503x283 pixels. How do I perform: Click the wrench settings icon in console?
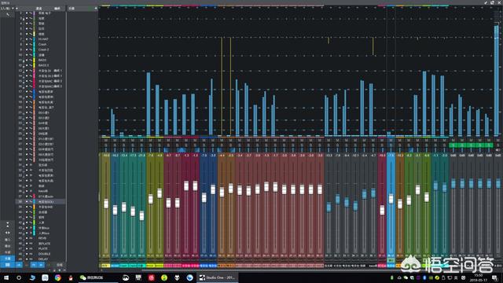click(x=8, y=14)
